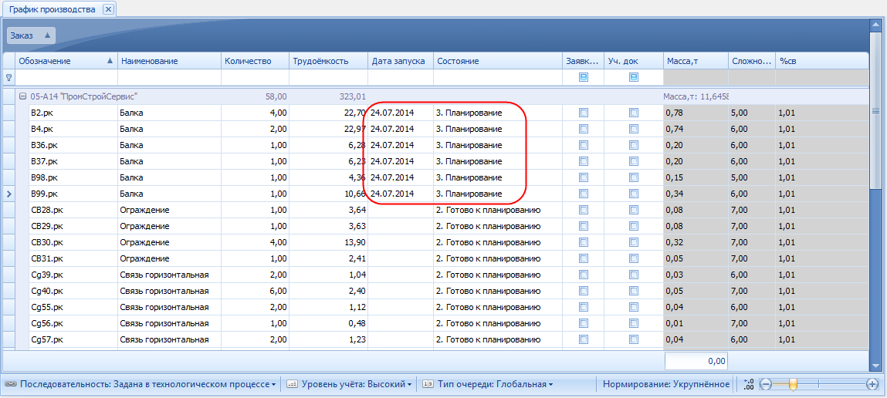Screen dimensions: 887x398
Task: Click Связь горизонтальная cell in row Cg55.рк
Action: pyautogui.click(x=169, y=308)
